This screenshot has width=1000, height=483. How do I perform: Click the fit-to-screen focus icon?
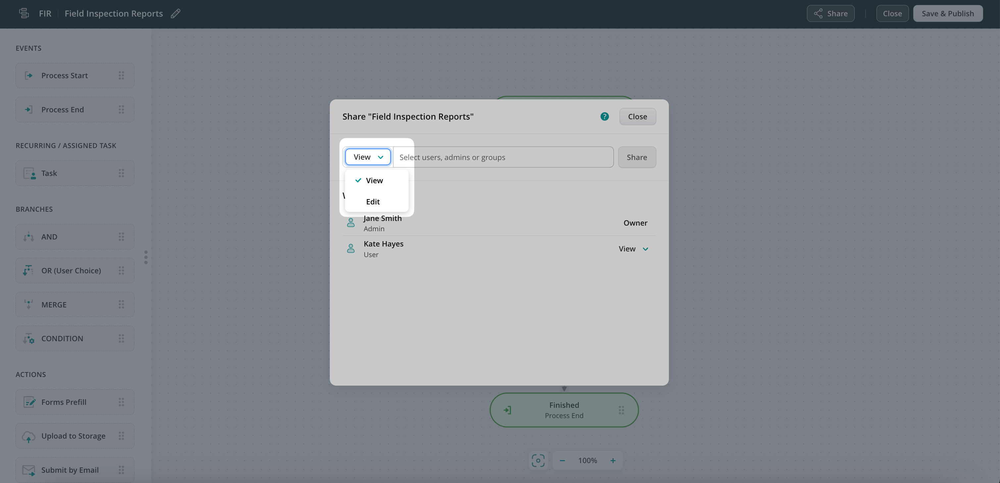pos(538,460)
